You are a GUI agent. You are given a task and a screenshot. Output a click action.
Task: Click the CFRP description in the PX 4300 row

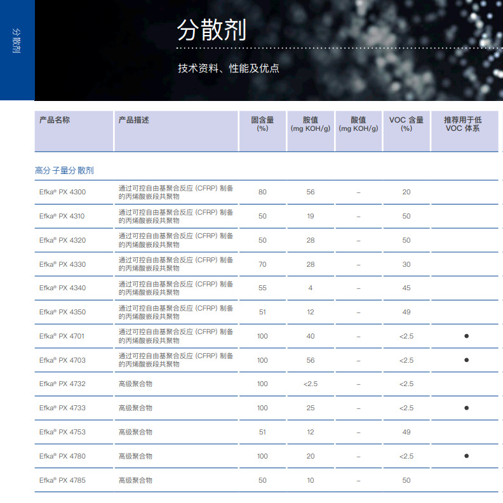[x=176, y=192]
